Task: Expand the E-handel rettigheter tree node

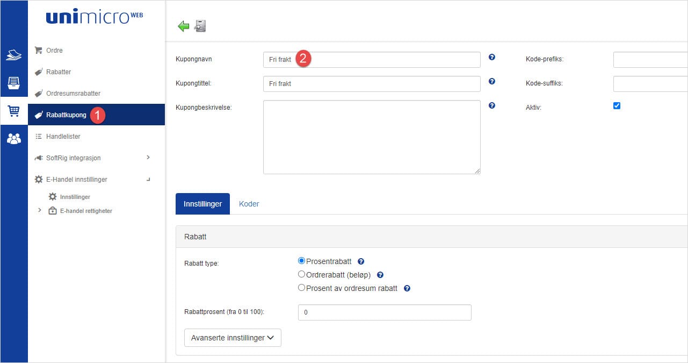Action: [x=39, y=210]
